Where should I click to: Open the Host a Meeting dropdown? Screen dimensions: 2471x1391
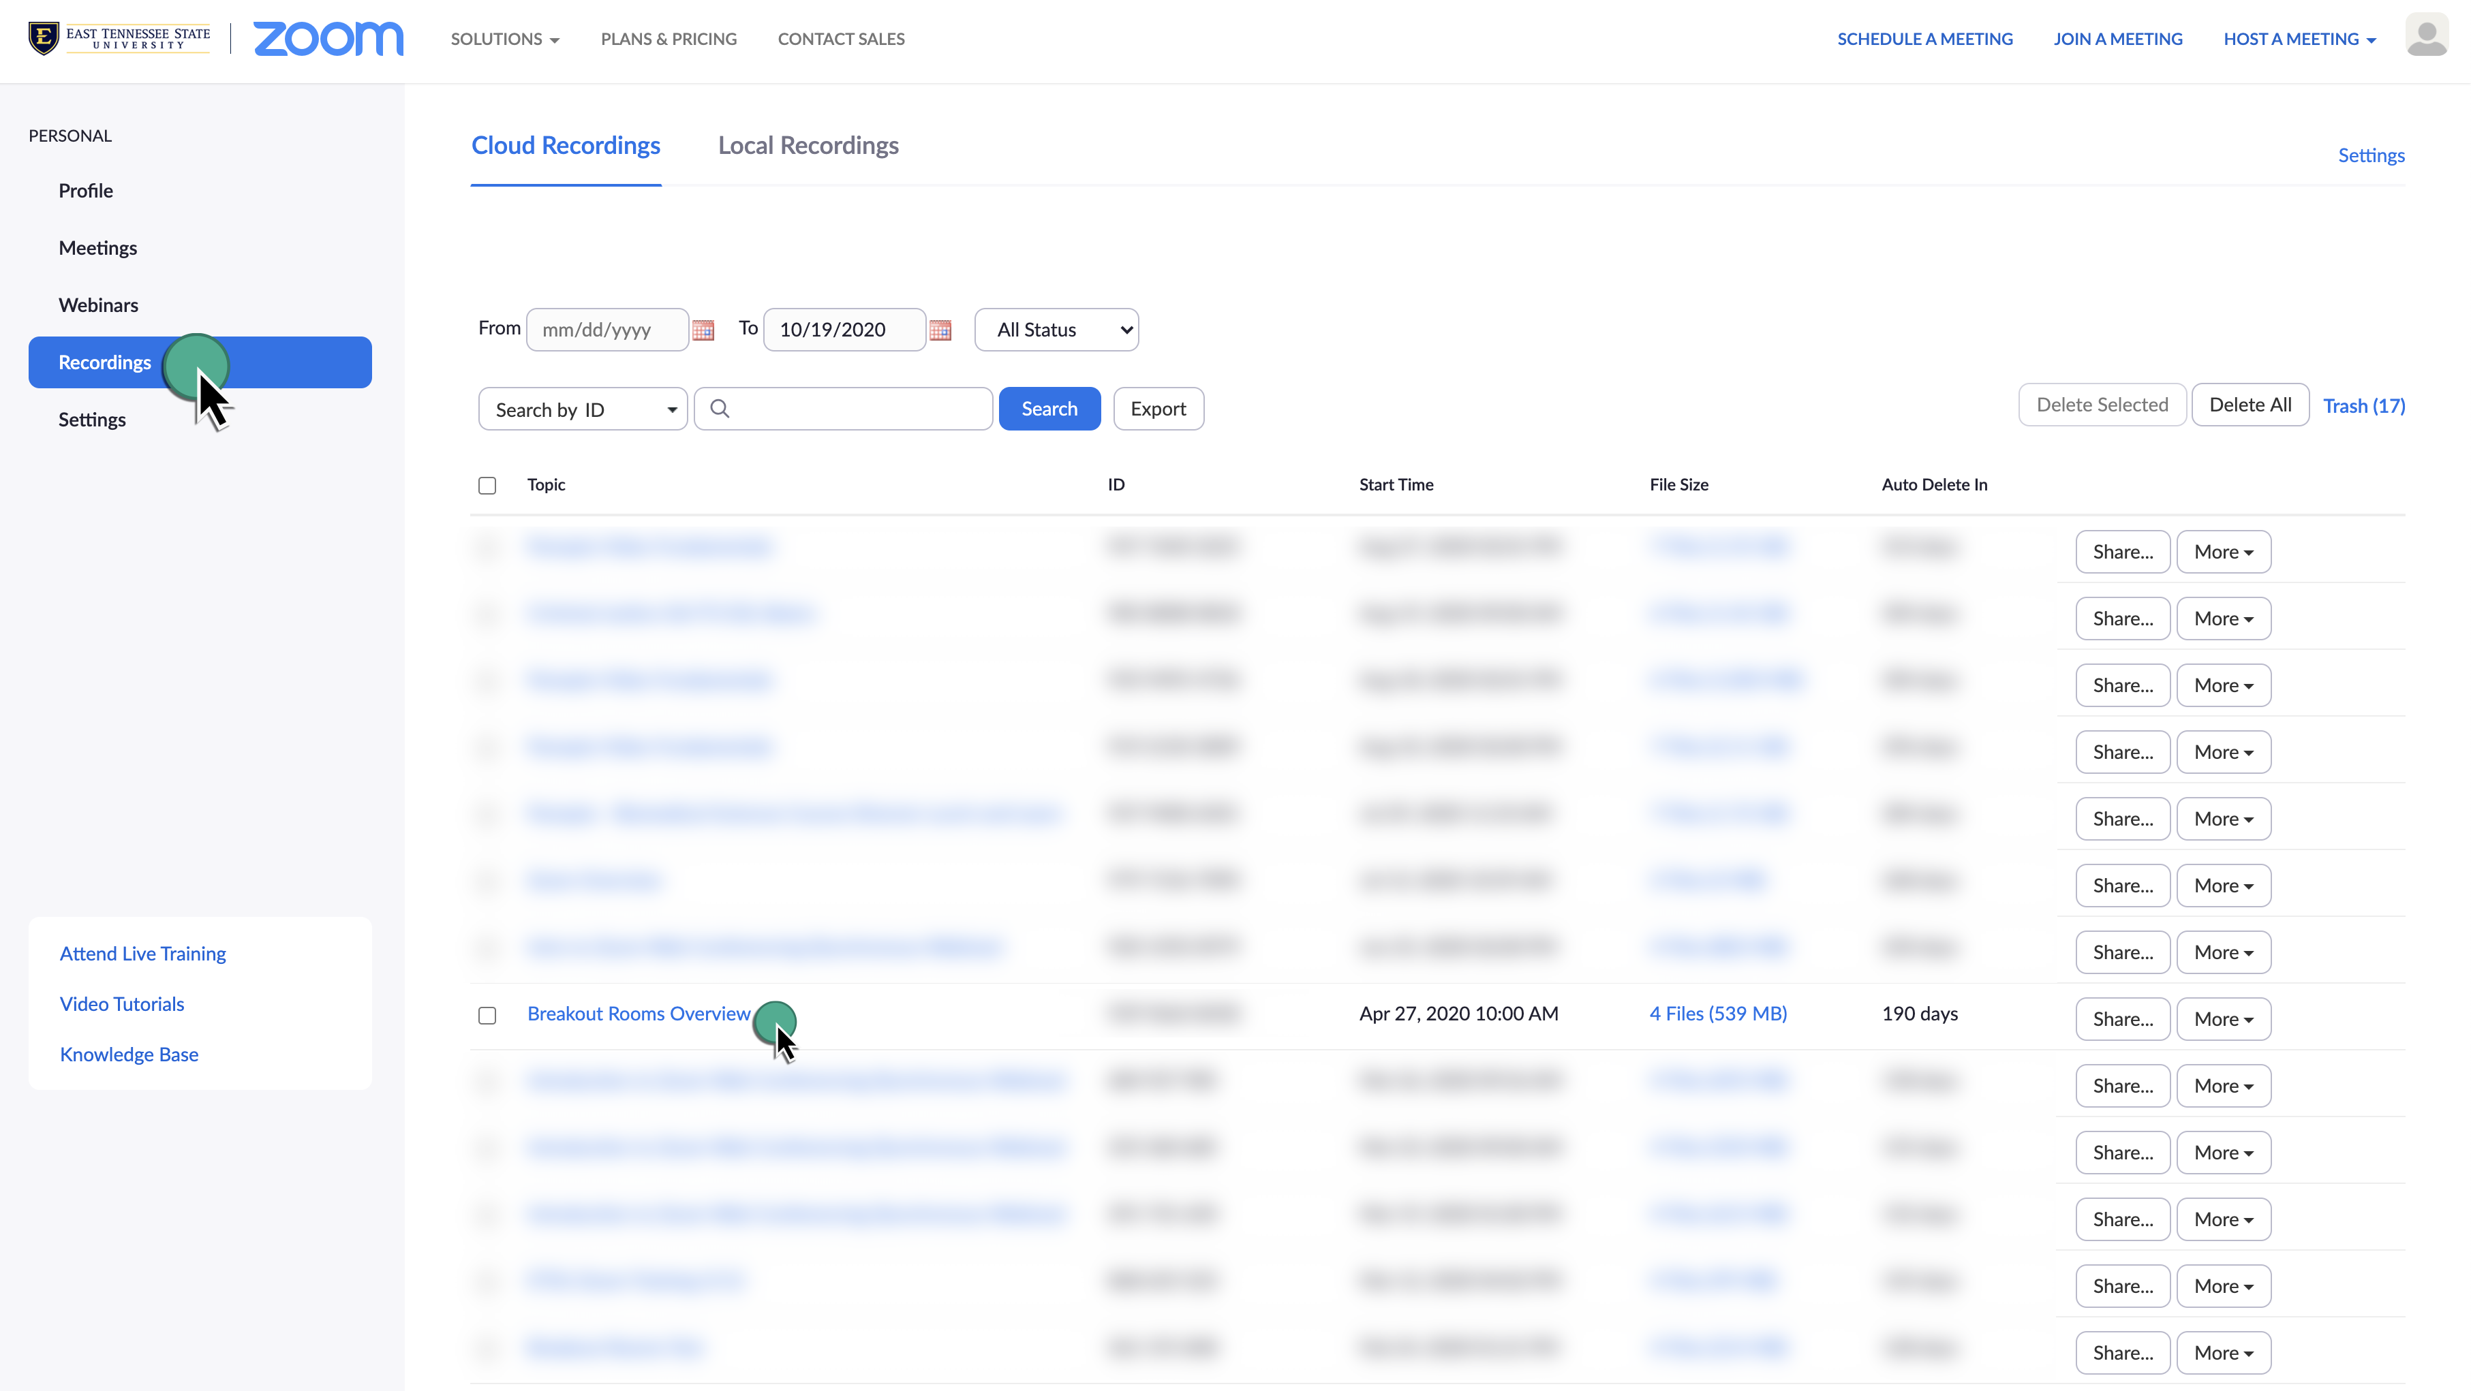2299,40
